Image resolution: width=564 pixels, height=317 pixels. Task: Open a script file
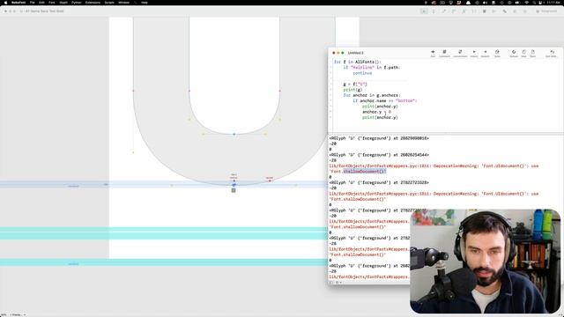[532, 54]
